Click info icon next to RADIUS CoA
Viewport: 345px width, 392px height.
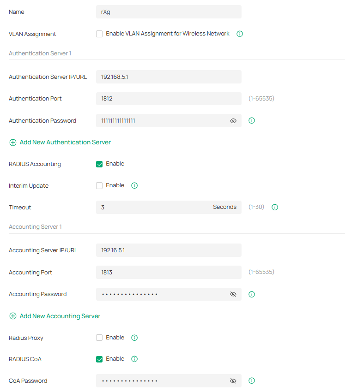click(134, 359)
